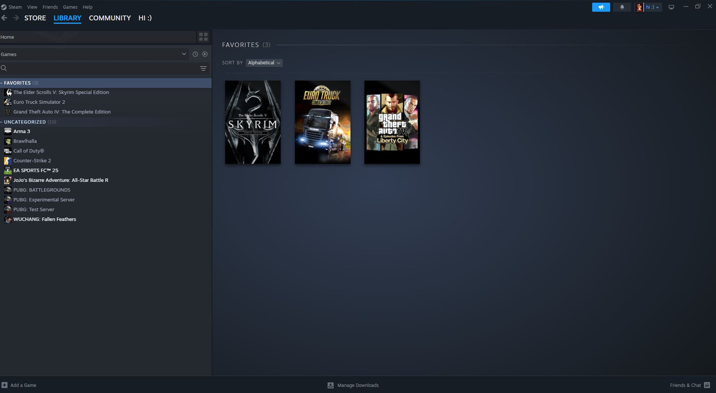The height and width of the screenshot is (393, 716).
Task: Click the WUCHANG: Fallen Feathers list icon
Action: pos(8,219)
